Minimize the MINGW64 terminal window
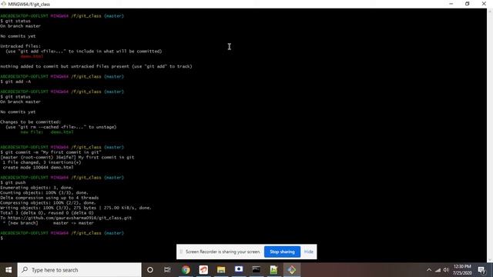The image size is (493, 277). (451, 4)
